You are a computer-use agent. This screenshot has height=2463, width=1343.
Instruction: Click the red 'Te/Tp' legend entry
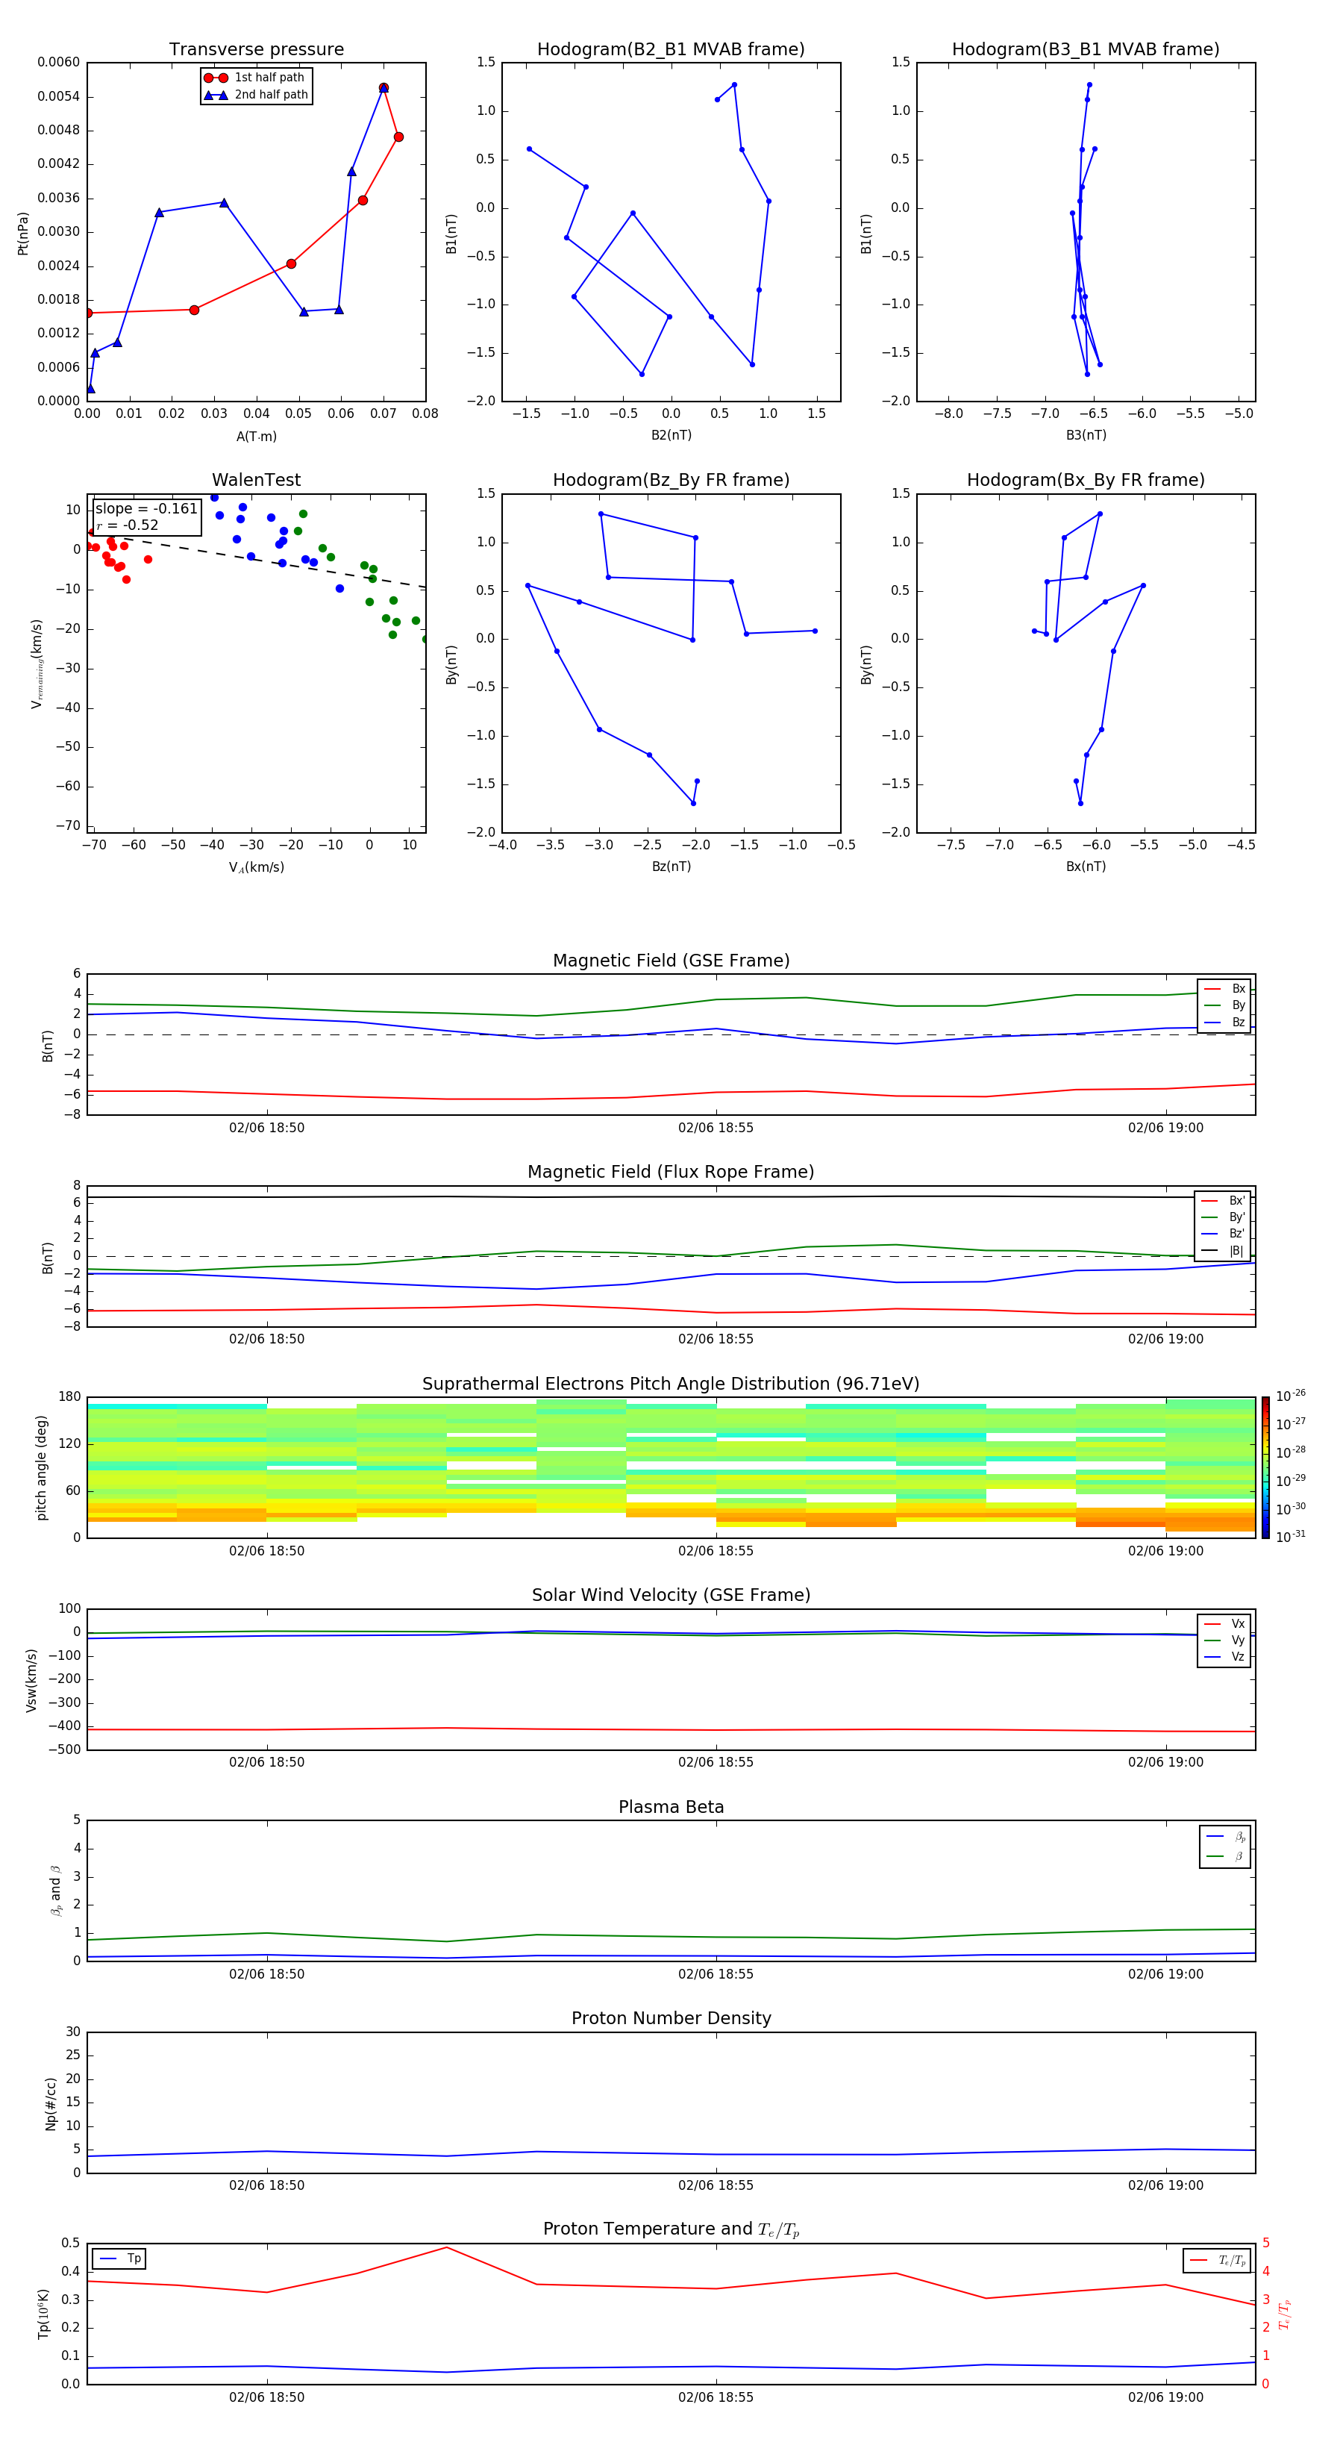1217,2260
